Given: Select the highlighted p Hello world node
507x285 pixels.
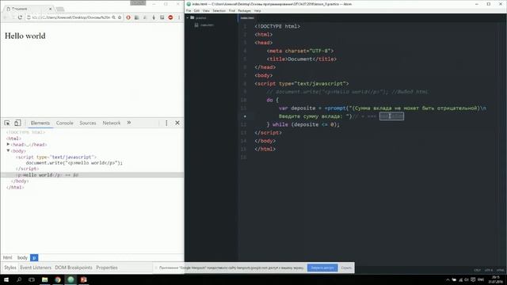Looking at the screenshot, I should tap(92, 175).
